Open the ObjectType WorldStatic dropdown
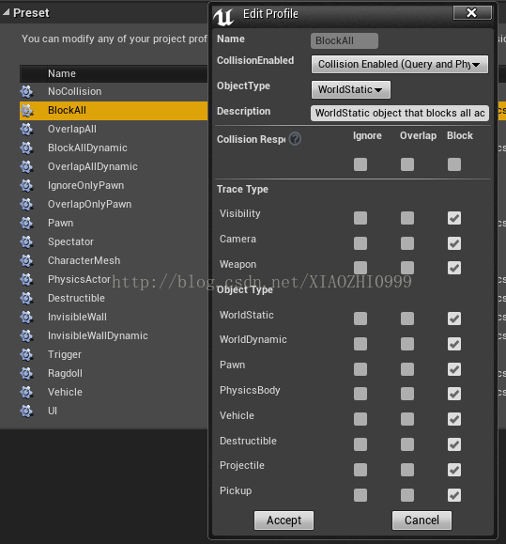Viewport: 506px width, 544px height. point(351,90)
